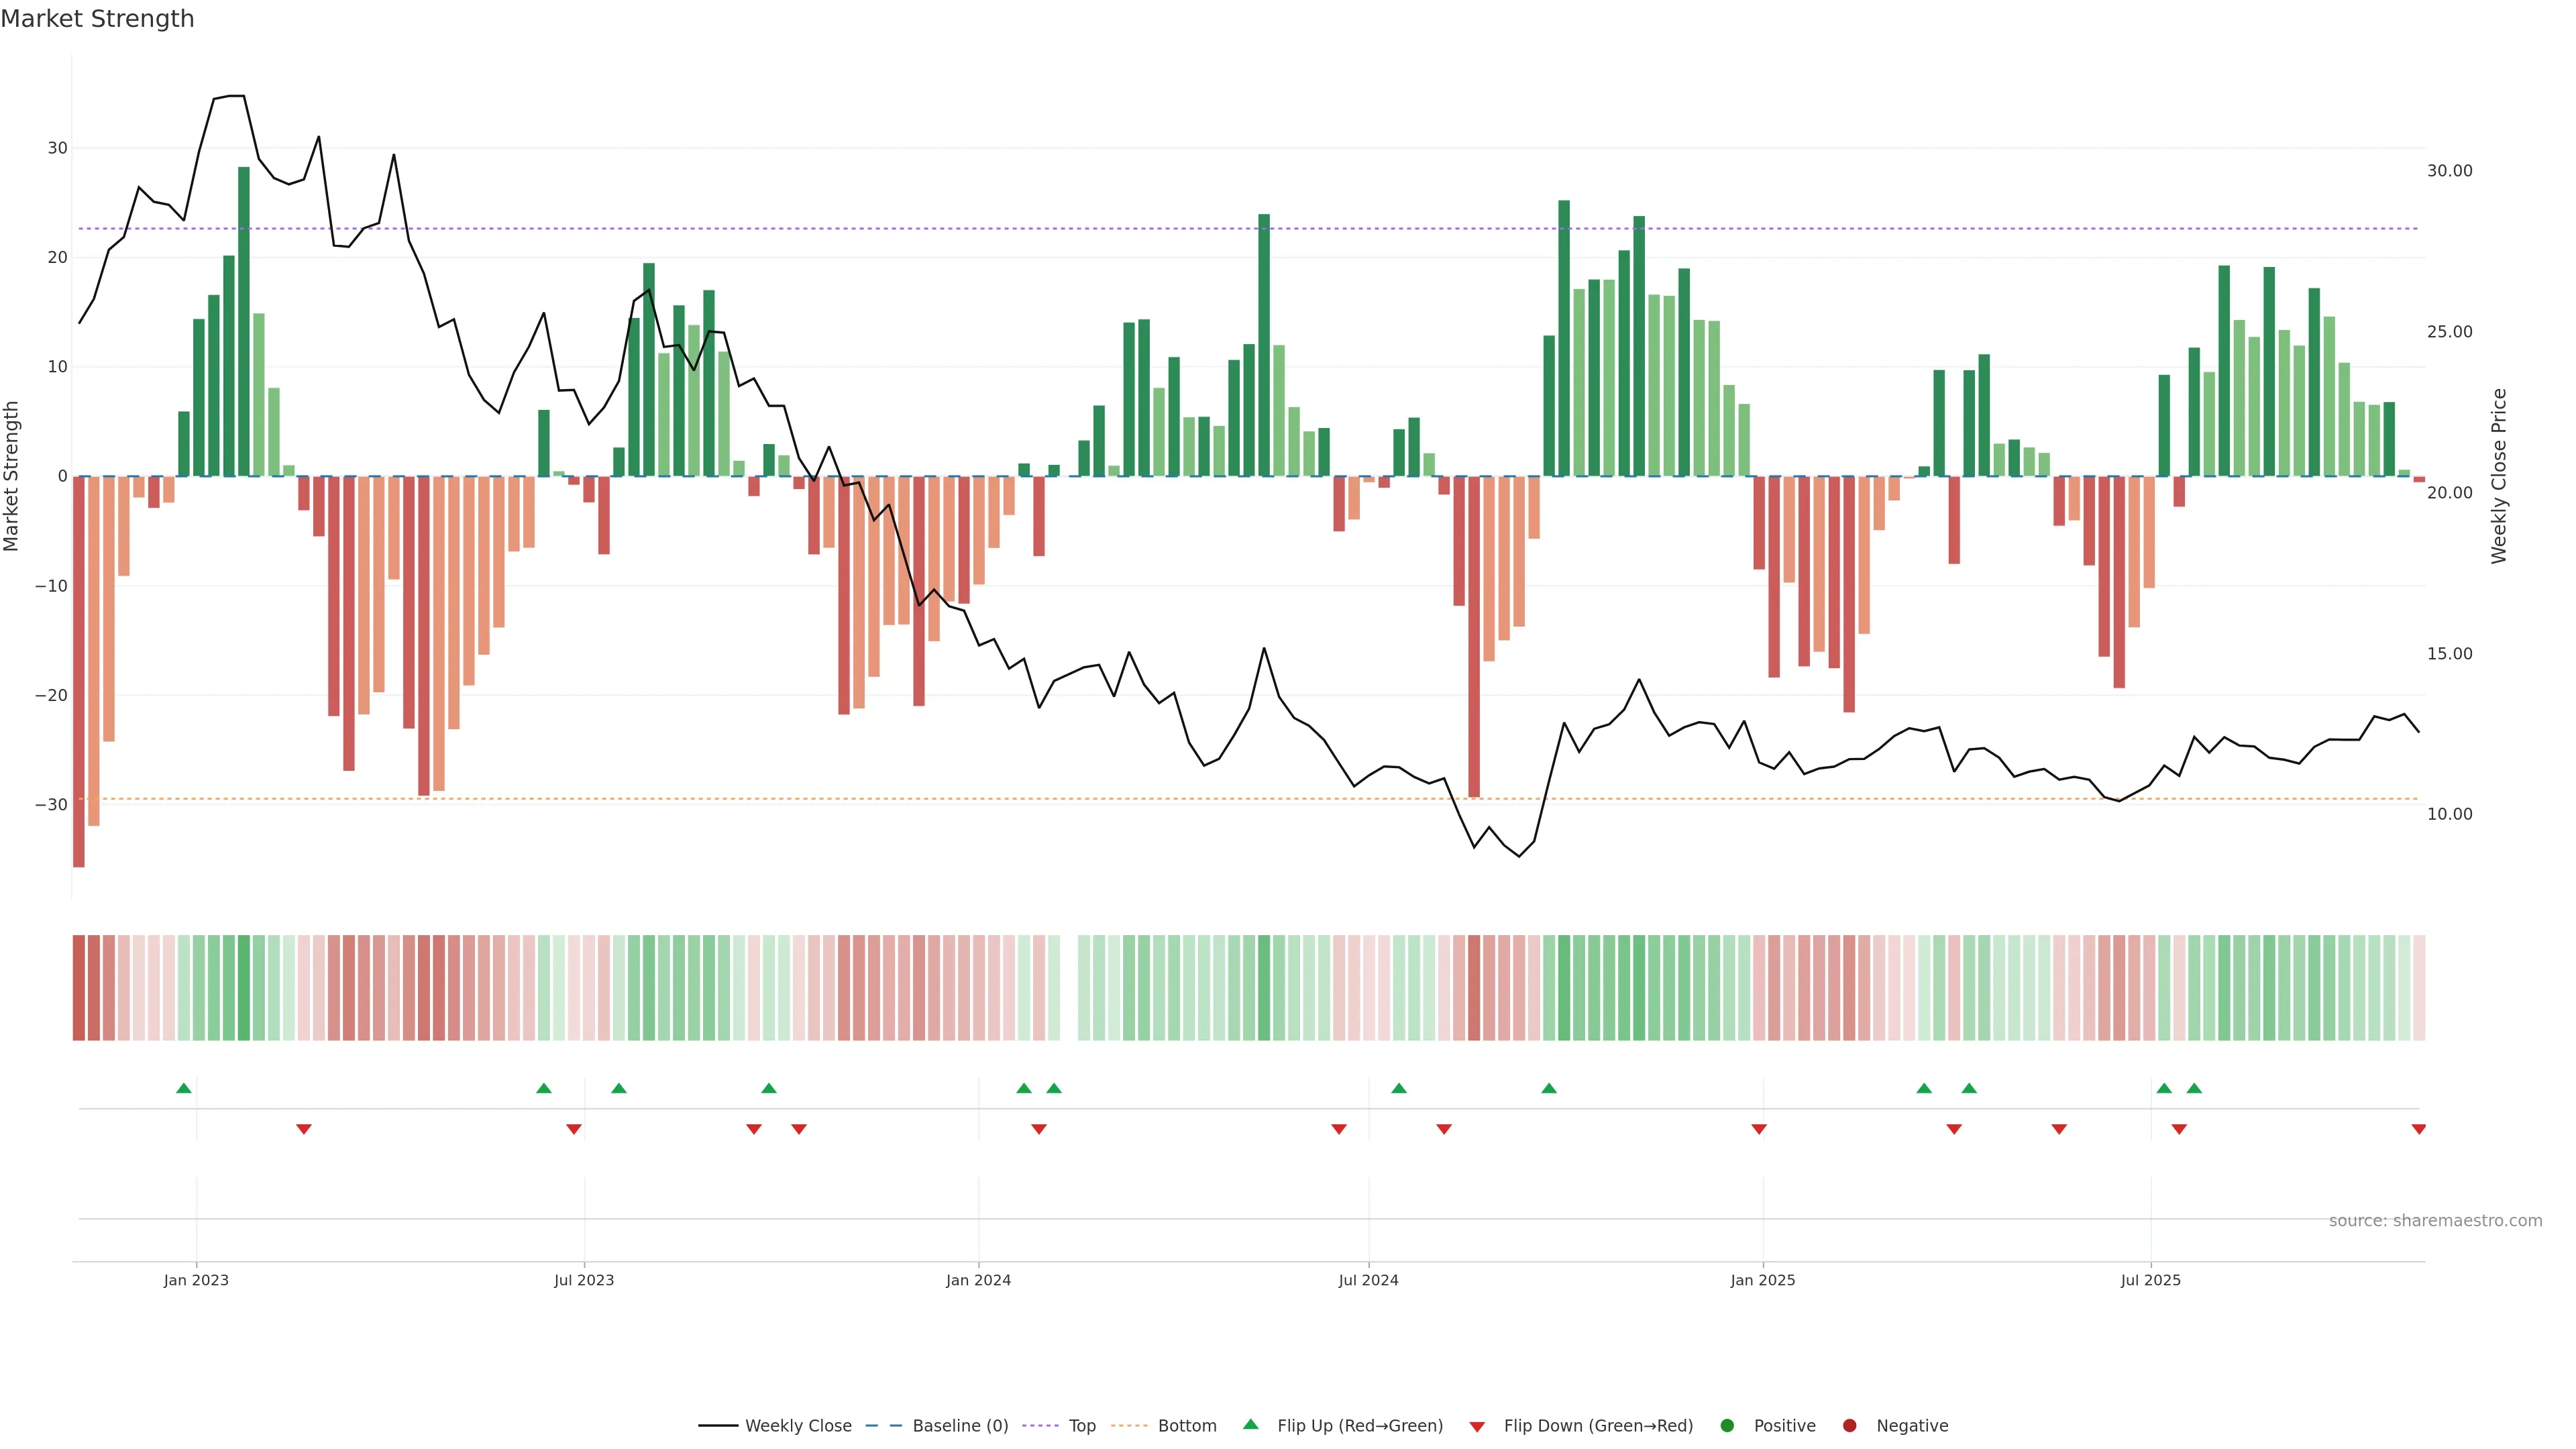Image resolution: width=2576 pixels, height=1449 pixels.
Task: Click the Market Strength y-axis title
Action: (x=12, y=476)
